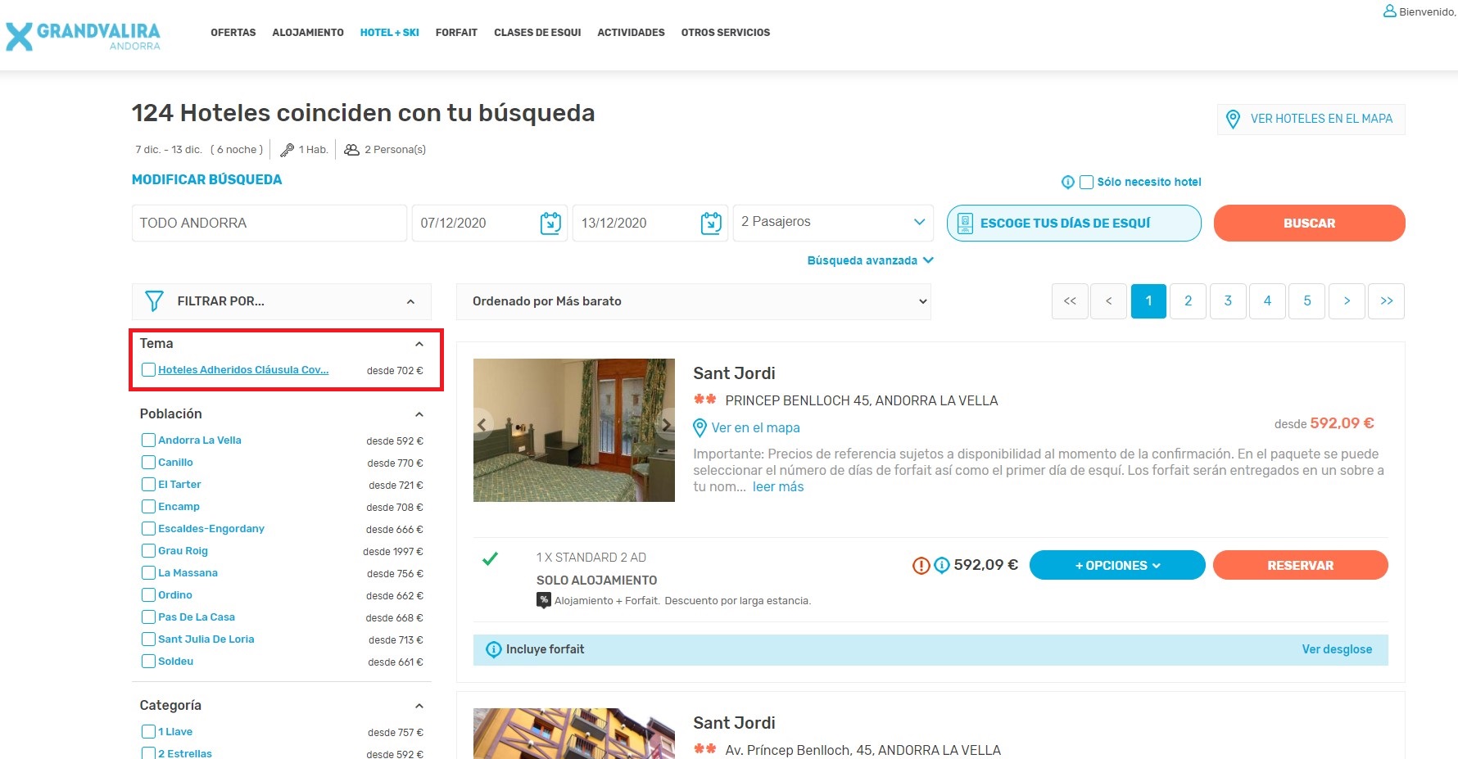
Task: Open the check-out date calendar icon
Action: pos(711,224)
